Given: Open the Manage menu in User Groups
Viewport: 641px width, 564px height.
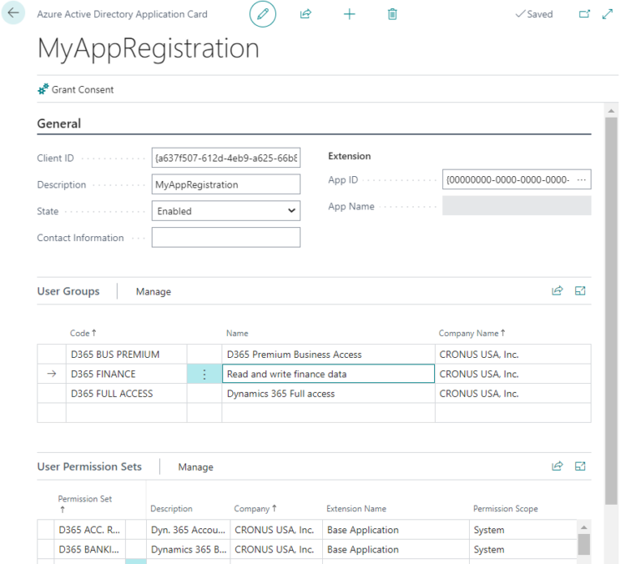Looking at the screenshot, I should (x=154, y=291).
